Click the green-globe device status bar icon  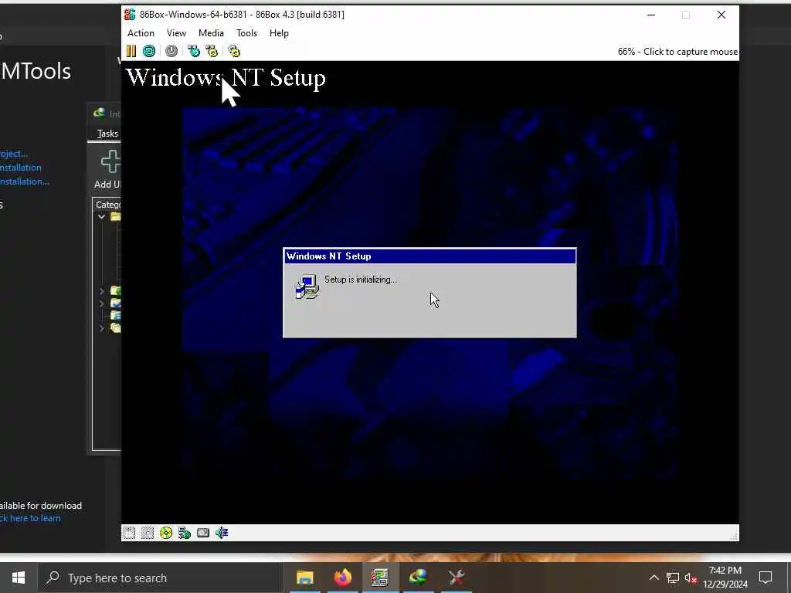[x=184, y=533]
